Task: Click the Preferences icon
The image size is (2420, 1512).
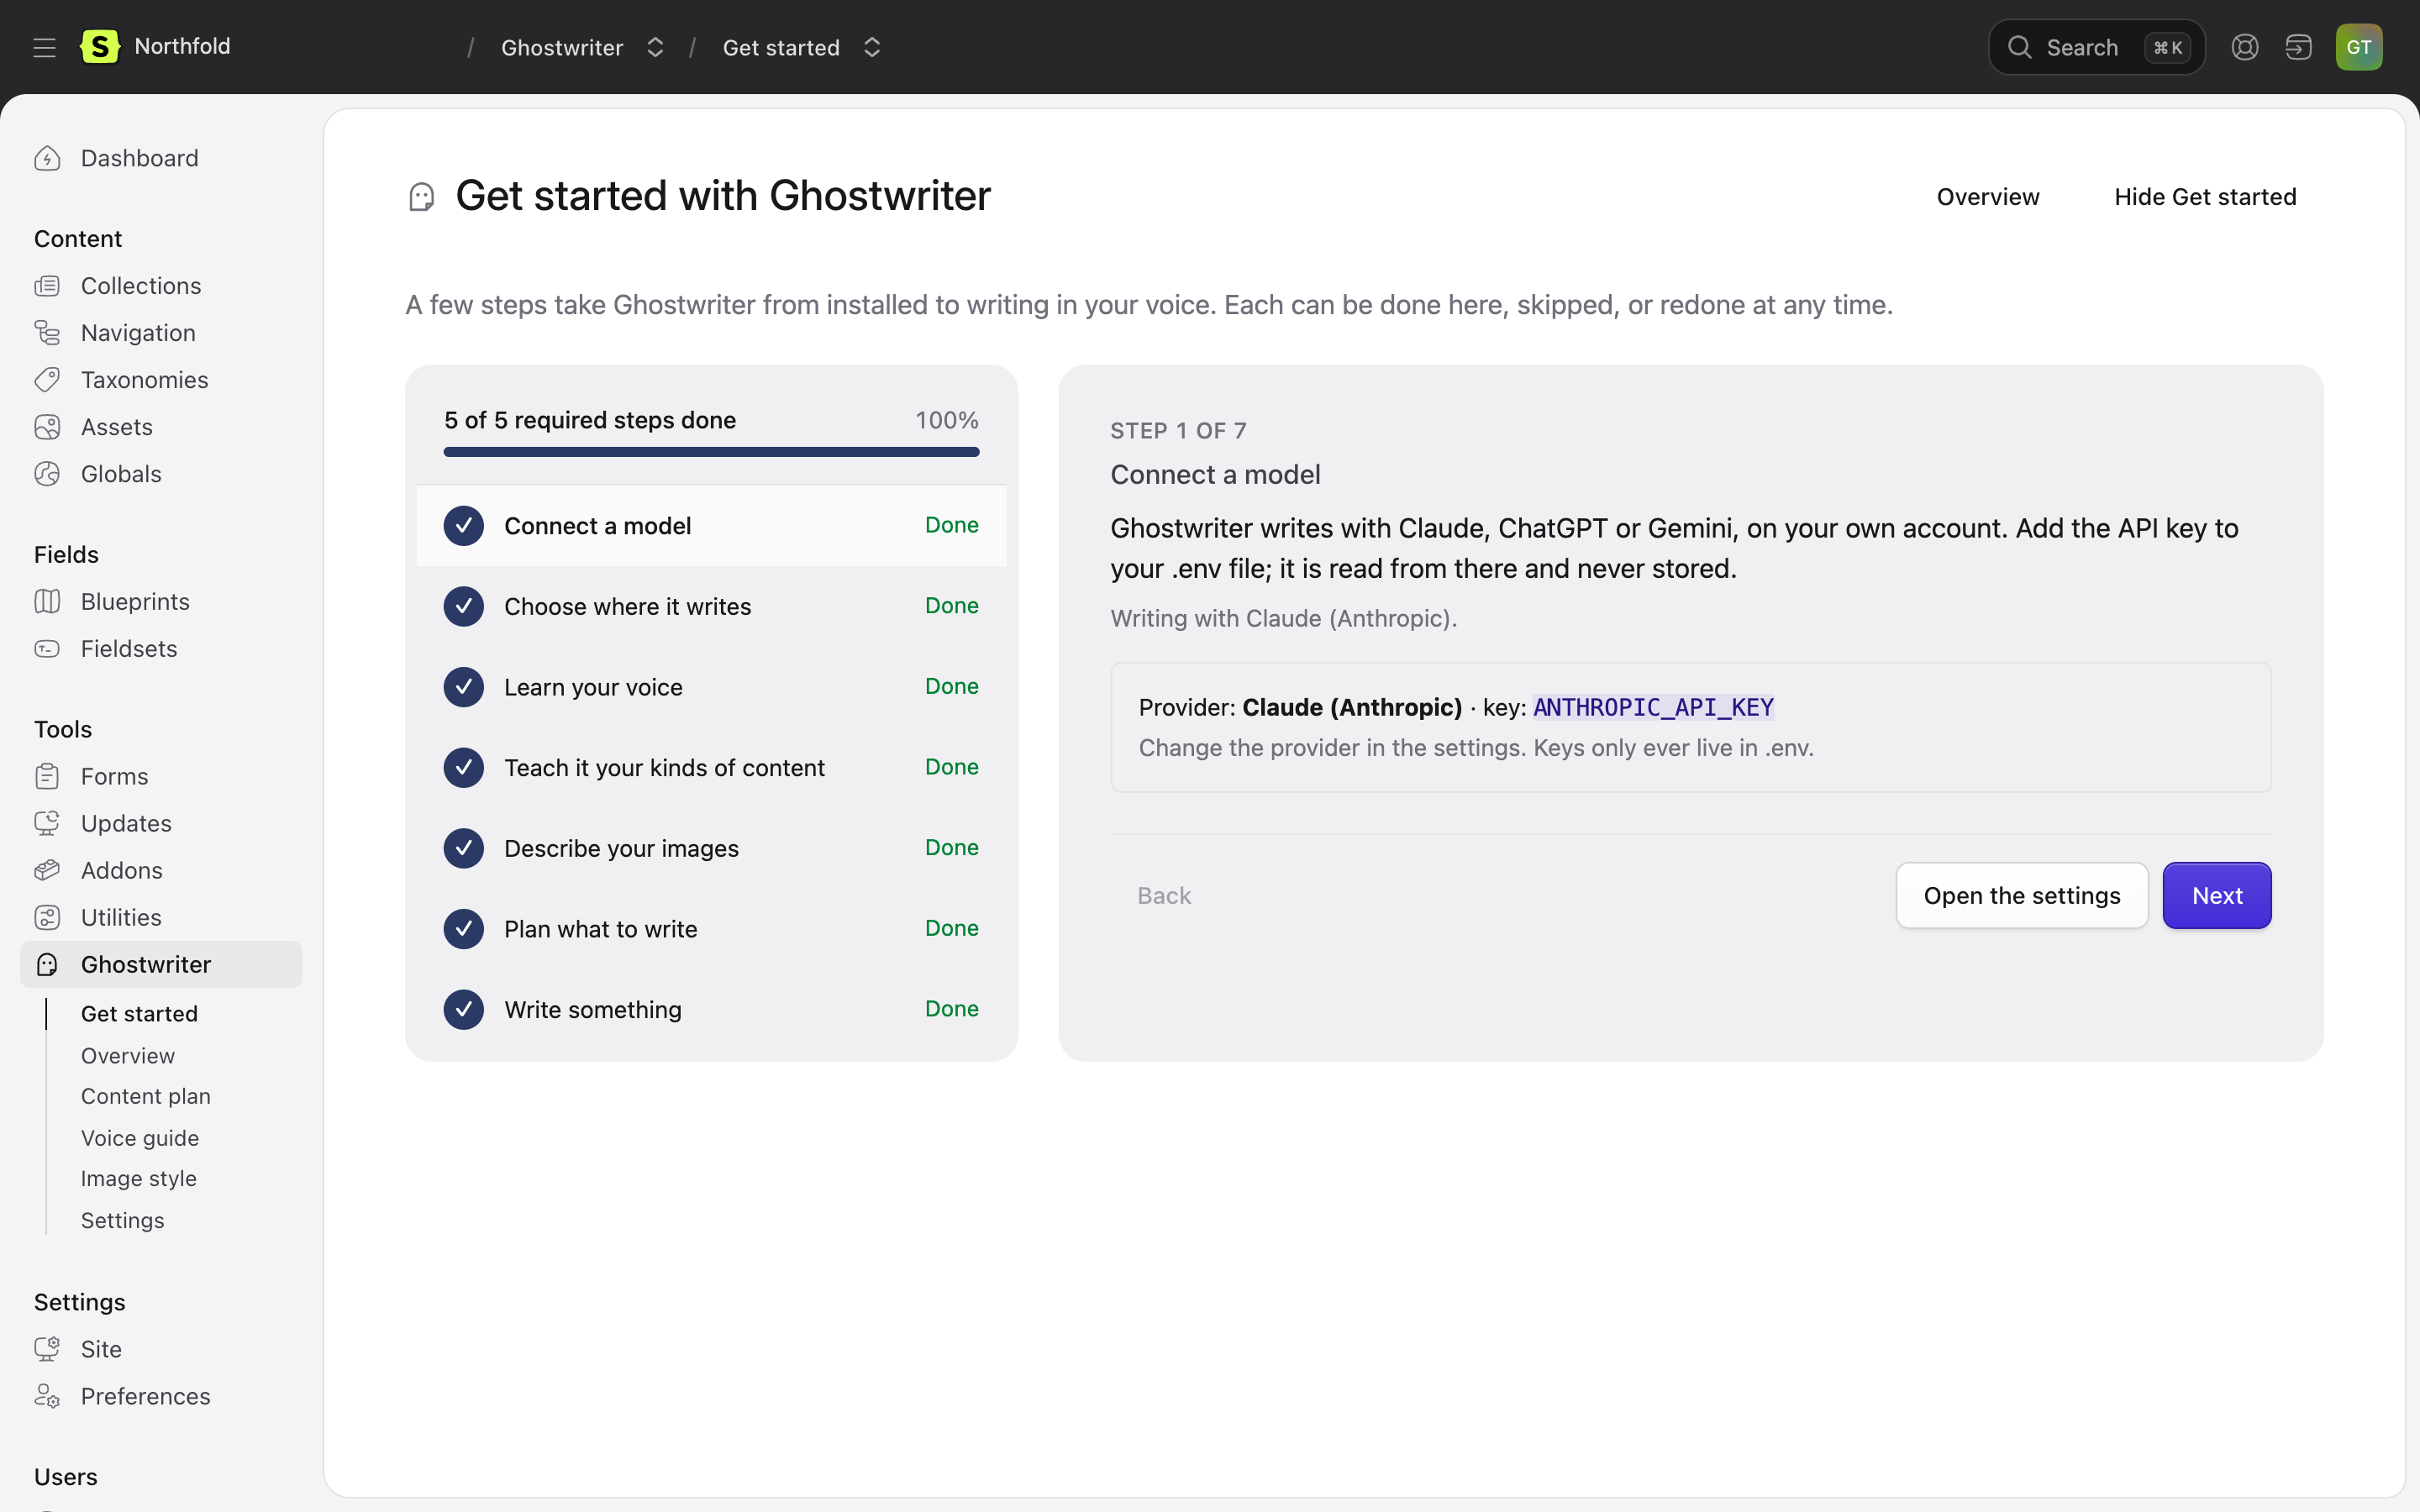Action: pyautogui.click(x=47, y=1396)
